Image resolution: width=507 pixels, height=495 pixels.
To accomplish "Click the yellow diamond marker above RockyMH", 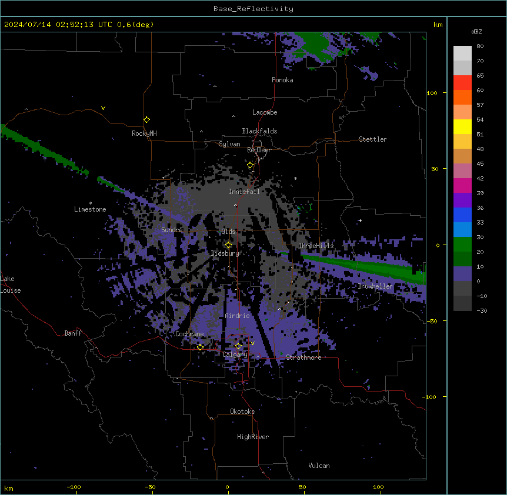I will click(146, 120).
